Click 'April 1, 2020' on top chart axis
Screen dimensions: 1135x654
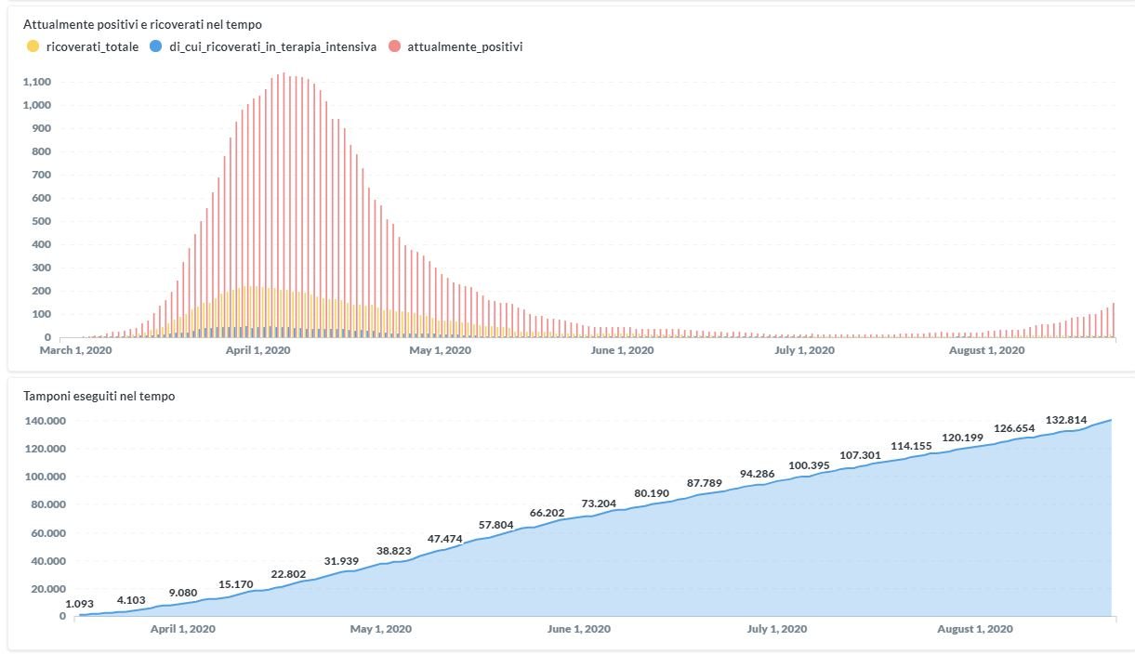click(x=257, y=350)
